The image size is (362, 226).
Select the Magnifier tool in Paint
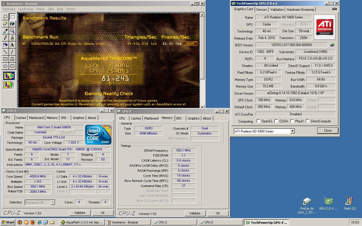pos(12,31)
